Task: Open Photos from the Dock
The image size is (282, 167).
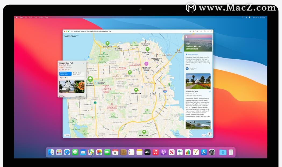Action: click(x=99, y=152)
